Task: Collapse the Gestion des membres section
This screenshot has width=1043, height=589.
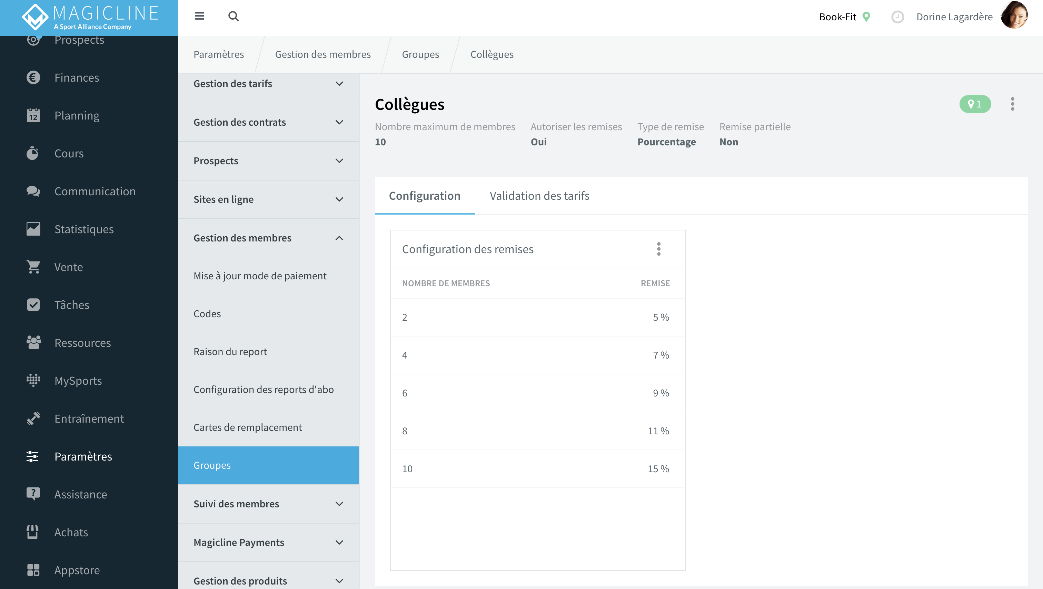Action: pos(269,238)
